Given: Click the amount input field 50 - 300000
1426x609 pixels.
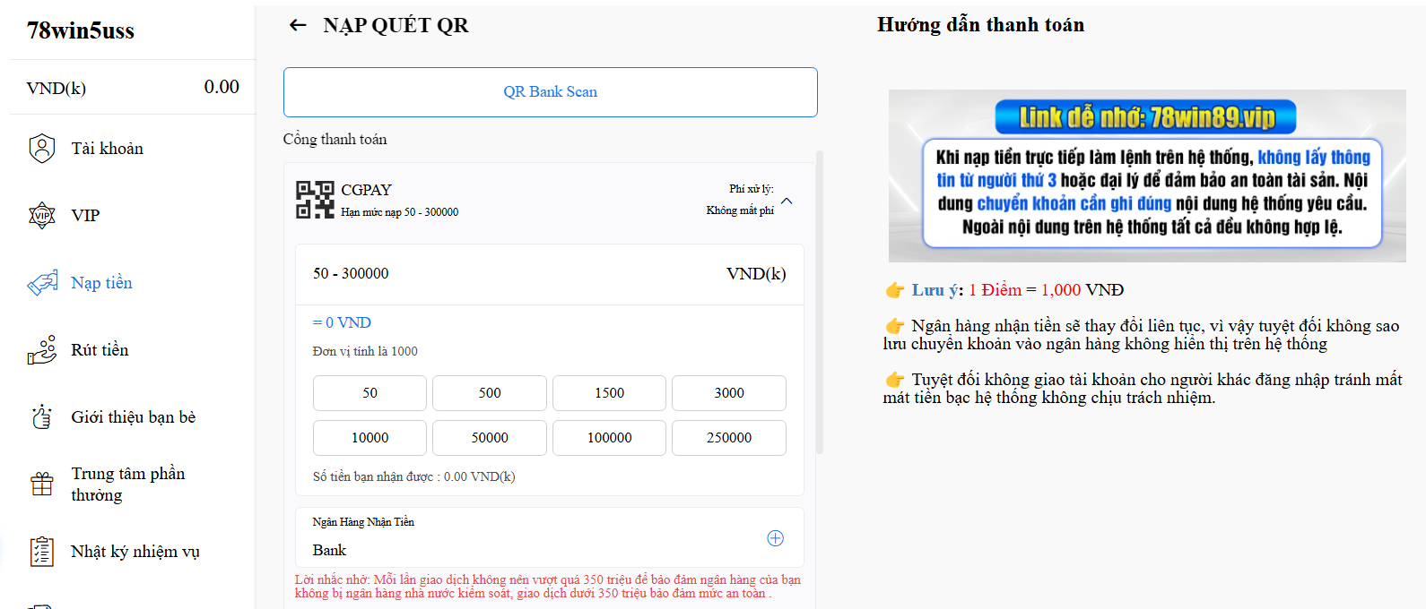Looking at the screenshot, I should [x=549, y=274].
